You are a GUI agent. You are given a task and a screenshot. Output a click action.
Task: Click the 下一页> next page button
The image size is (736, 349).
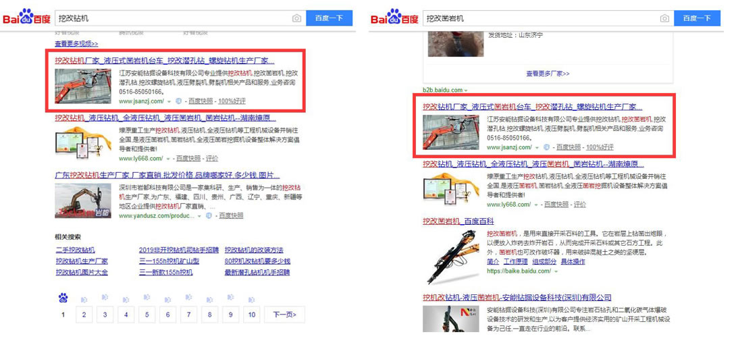coord(284,315)
